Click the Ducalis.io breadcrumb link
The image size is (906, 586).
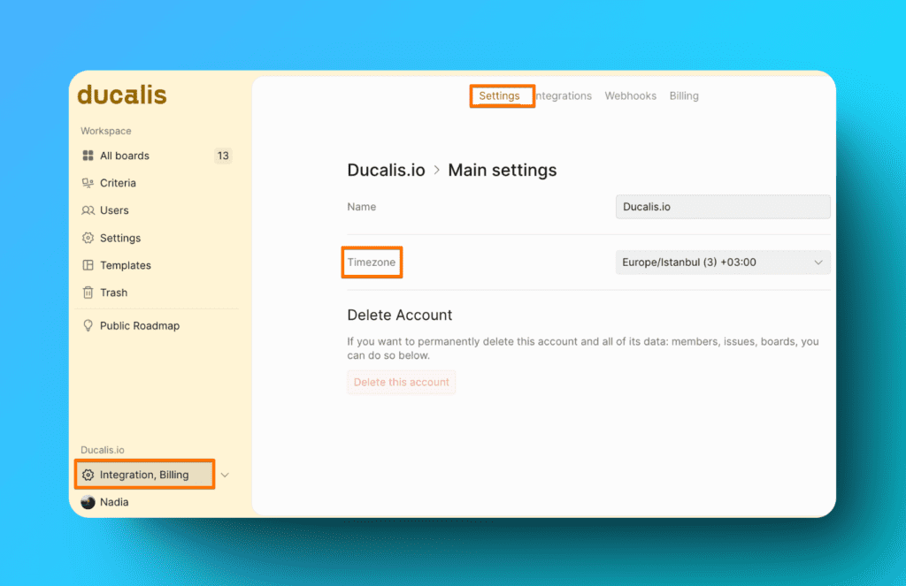pyautogui.click(x=386, y=171)
